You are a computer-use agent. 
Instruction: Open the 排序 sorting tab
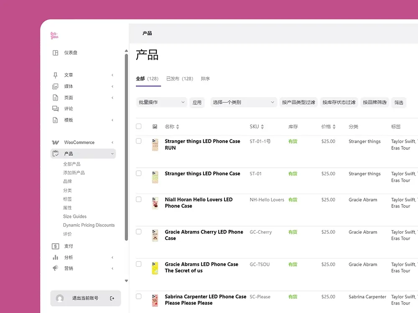pos(205,78)
